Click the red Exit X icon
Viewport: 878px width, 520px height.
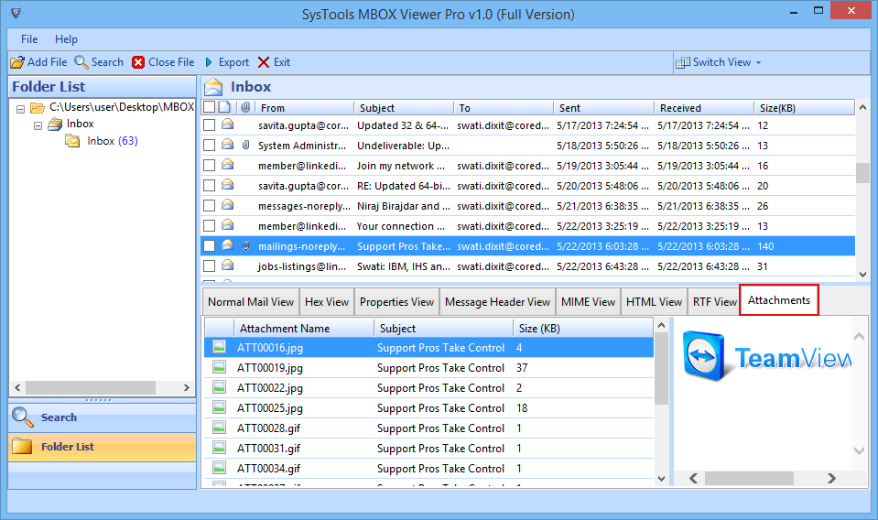[x=264, y=62]
